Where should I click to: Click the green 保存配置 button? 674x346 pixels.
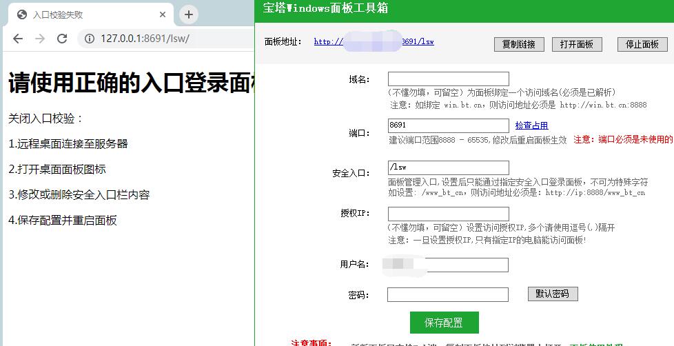(444, 323)
